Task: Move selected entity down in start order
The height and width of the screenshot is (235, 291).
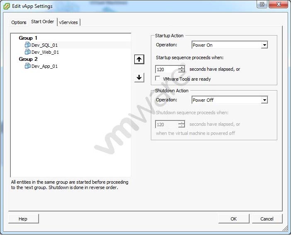Action: 139,77
